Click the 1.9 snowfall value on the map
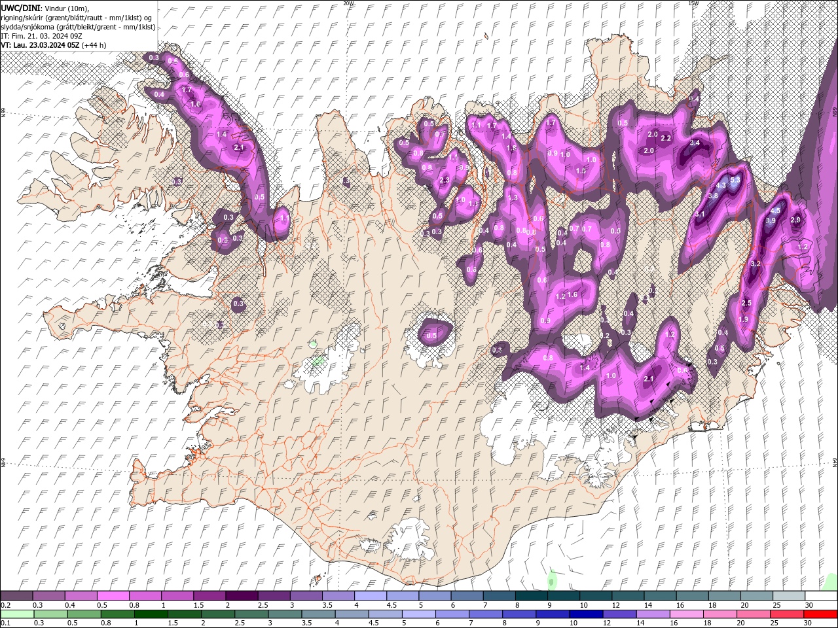 tap(744, 319)
